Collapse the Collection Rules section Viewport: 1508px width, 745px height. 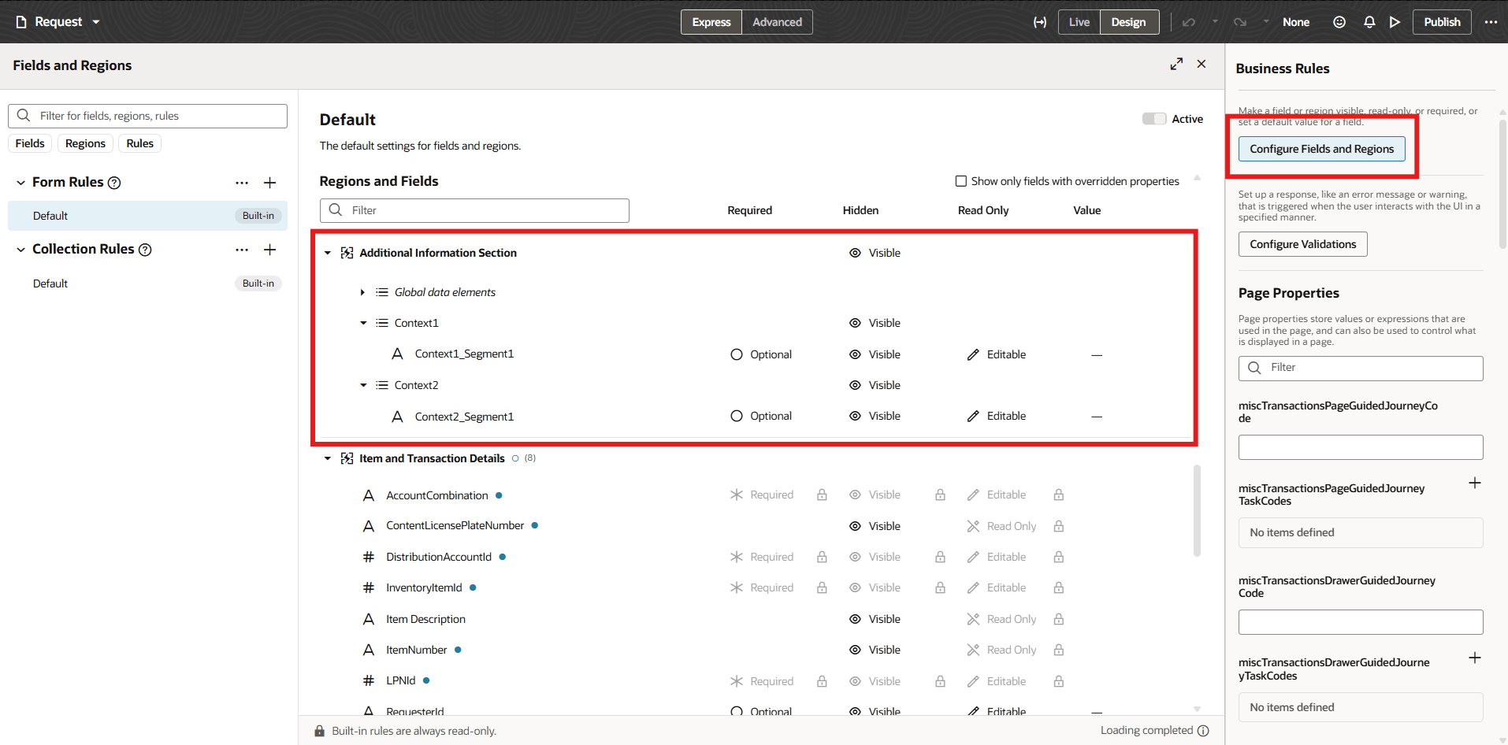(20, 250)
